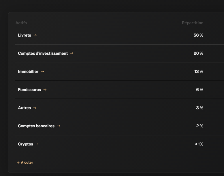Select the Autres asset label
224x176 pixels.
(24, 108)
